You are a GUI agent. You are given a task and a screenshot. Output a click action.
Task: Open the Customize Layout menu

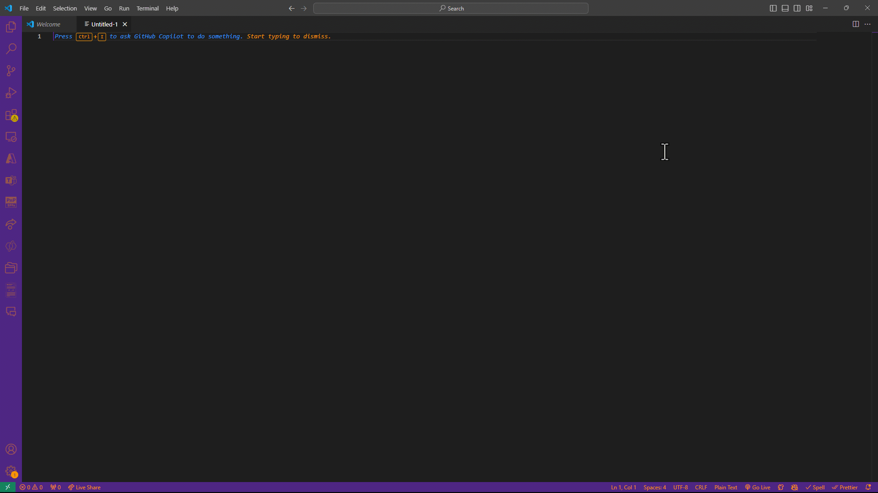coord(809,8)
